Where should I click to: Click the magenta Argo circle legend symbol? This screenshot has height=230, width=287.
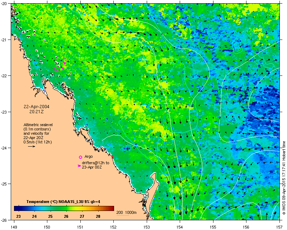pyautogui.click(x=80, y=157)
